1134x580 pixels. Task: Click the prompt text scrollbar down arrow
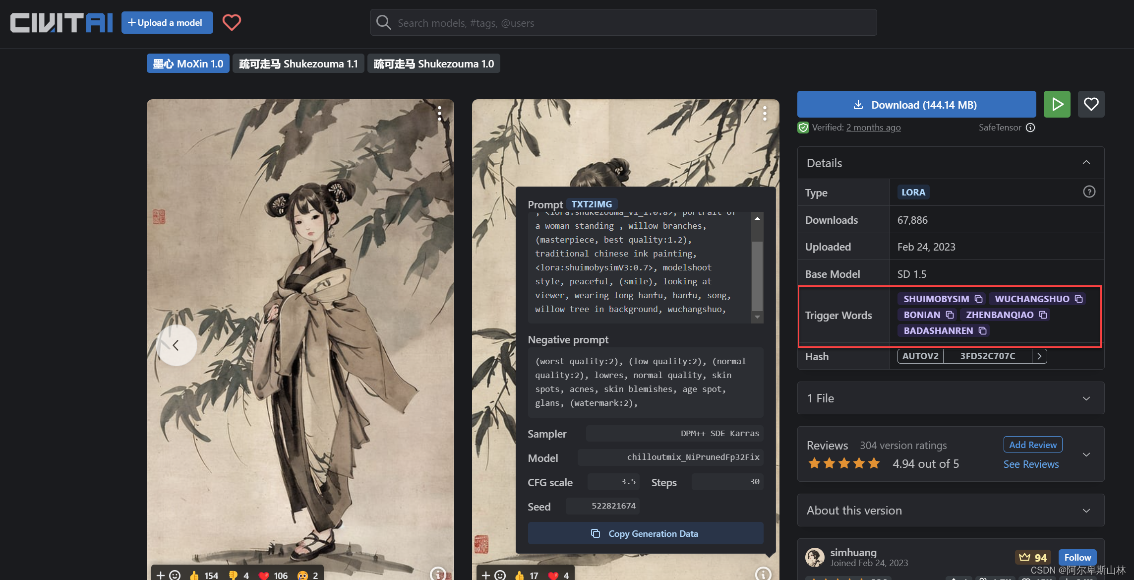pos(757,317)
